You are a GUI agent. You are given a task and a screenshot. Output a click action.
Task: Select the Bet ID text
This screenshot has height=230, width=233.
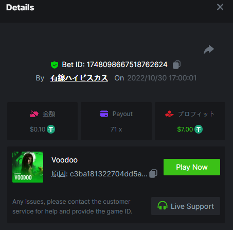coord(115,64)
